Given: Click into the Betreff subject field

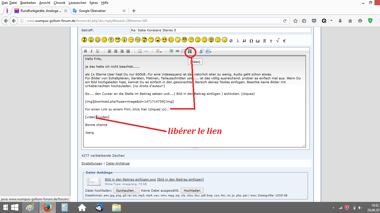Looking at the screenshot, I should click(220, 30).
